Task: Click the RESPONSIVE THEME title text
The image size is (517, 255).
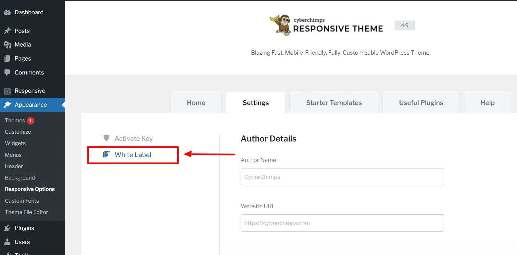Action: (338, 29)
